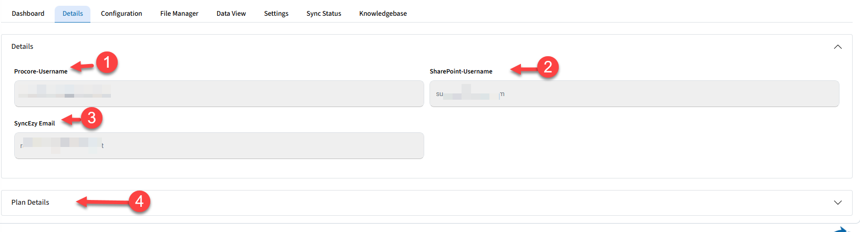Expand the Plan Details chevron
Image resolution: width=860 pixels, height=232 pixels.
tap(837, 203)
